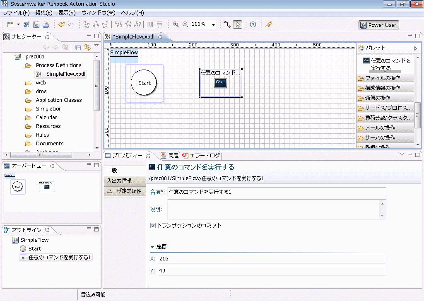This screenshot has width=424, height=301.
Task: Click the Power User button
Action: click(378, 25)
